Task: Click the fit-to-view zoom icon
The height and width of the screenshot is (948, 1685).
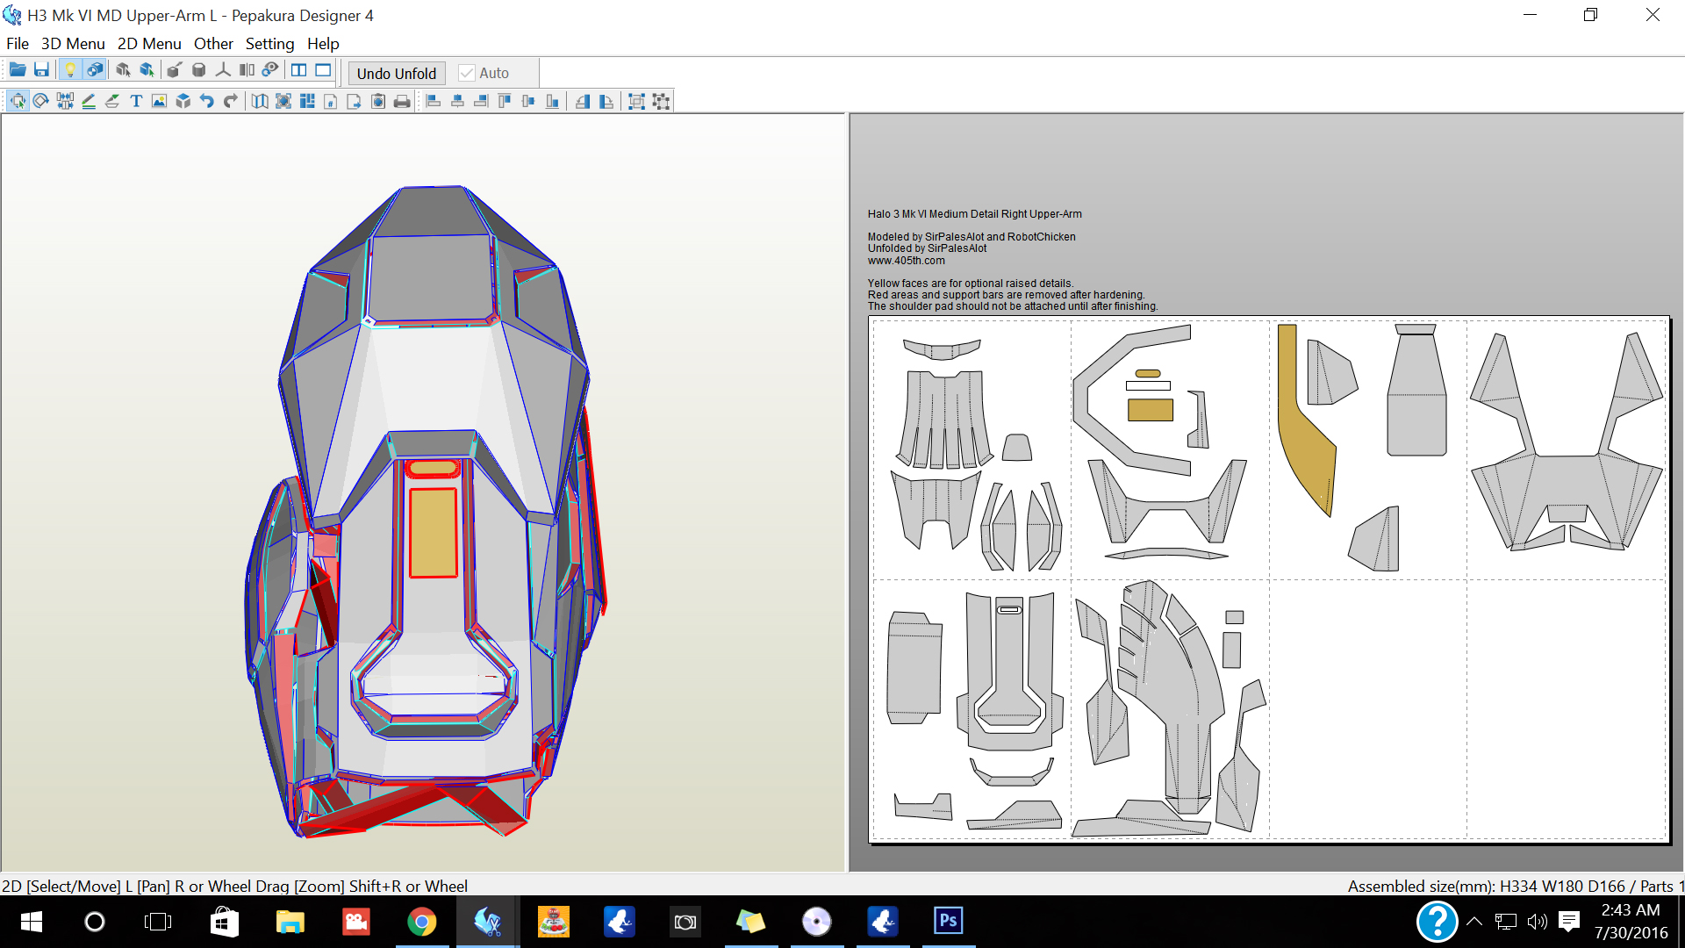Action: (x=283, y=101)
